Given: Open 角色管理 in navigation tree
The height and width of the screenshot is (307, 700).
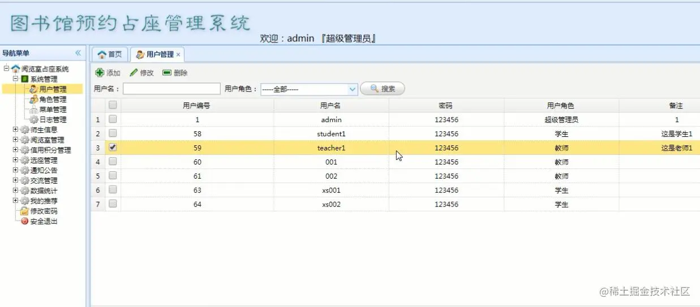Looking at the screenshot, I should pyautogui.click(x=53, y=100).
